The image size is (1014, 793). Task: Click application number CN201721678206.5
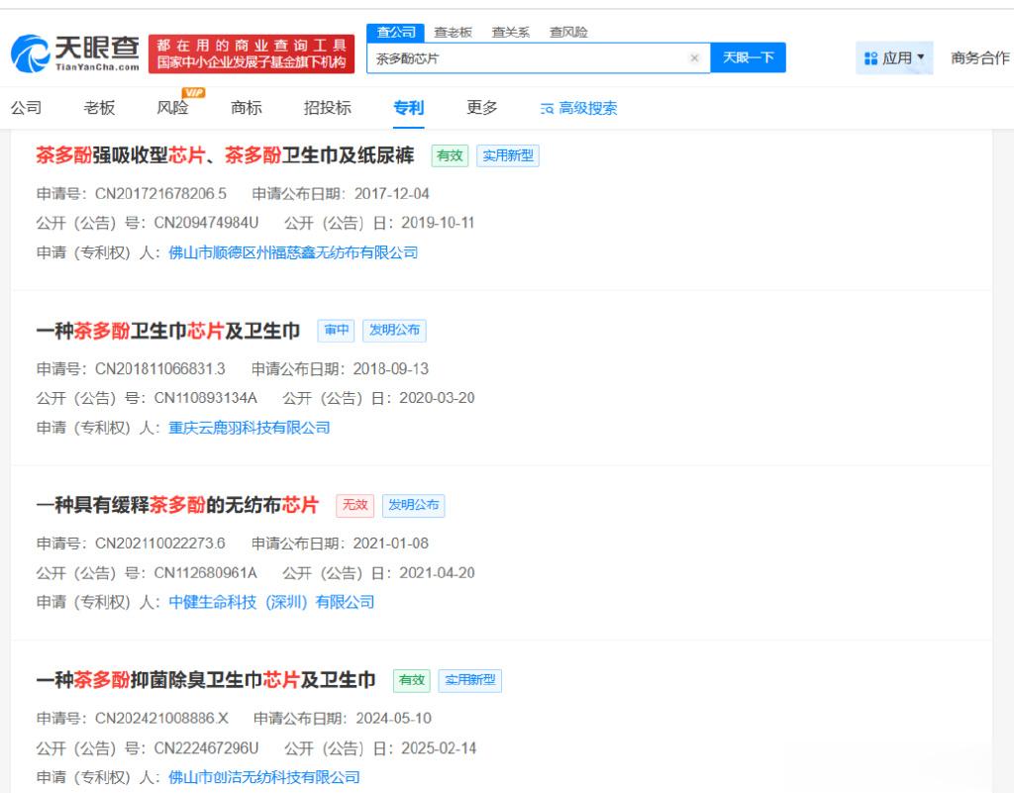click(160, 194)
